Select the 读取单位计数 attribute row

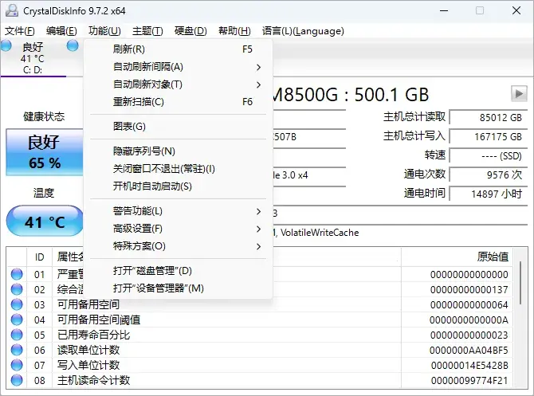point(260,350)
